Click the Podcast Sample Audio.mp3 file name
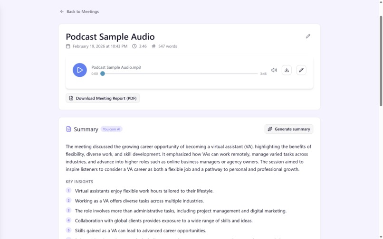This screenshot has height=239, width=383. tap(116, 67)
